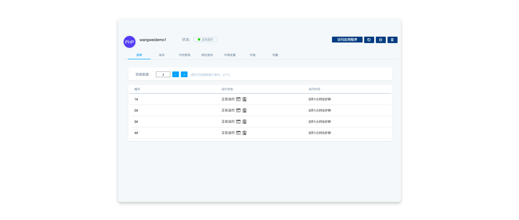Screen dimensions: 519x220
Task: Click the 正在运行 status badge
Action: [x=205, y=40]
